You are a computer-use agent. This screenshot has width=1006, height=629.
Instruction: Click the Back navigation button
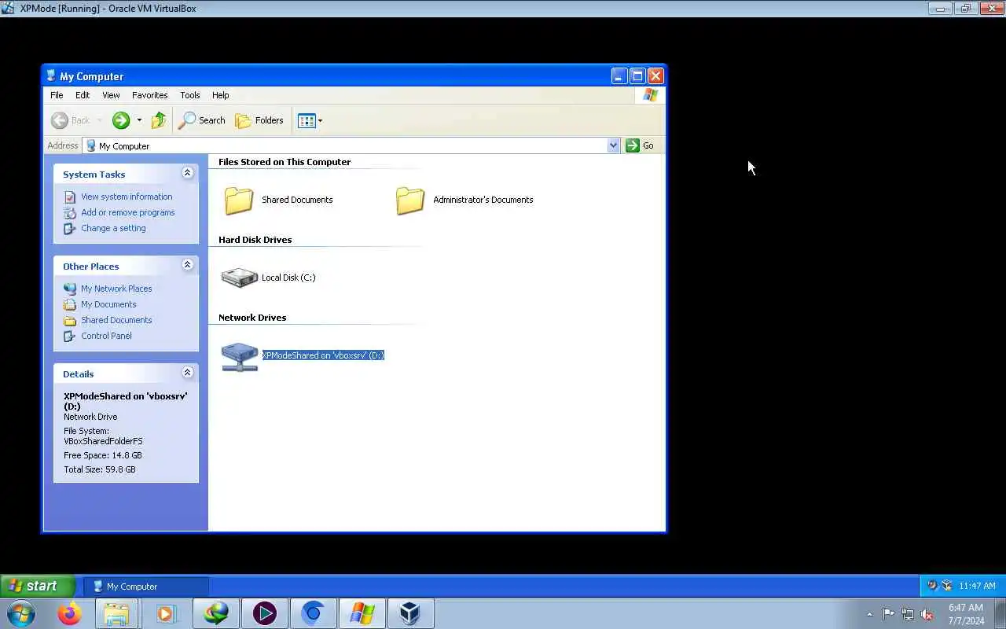click(x=71, y=120)
